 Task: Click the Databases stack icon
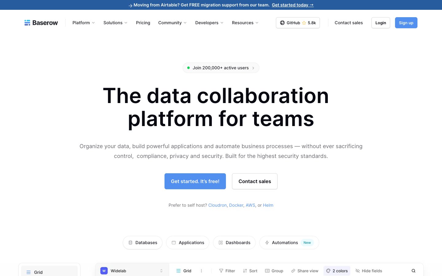(x=130, y=243)
